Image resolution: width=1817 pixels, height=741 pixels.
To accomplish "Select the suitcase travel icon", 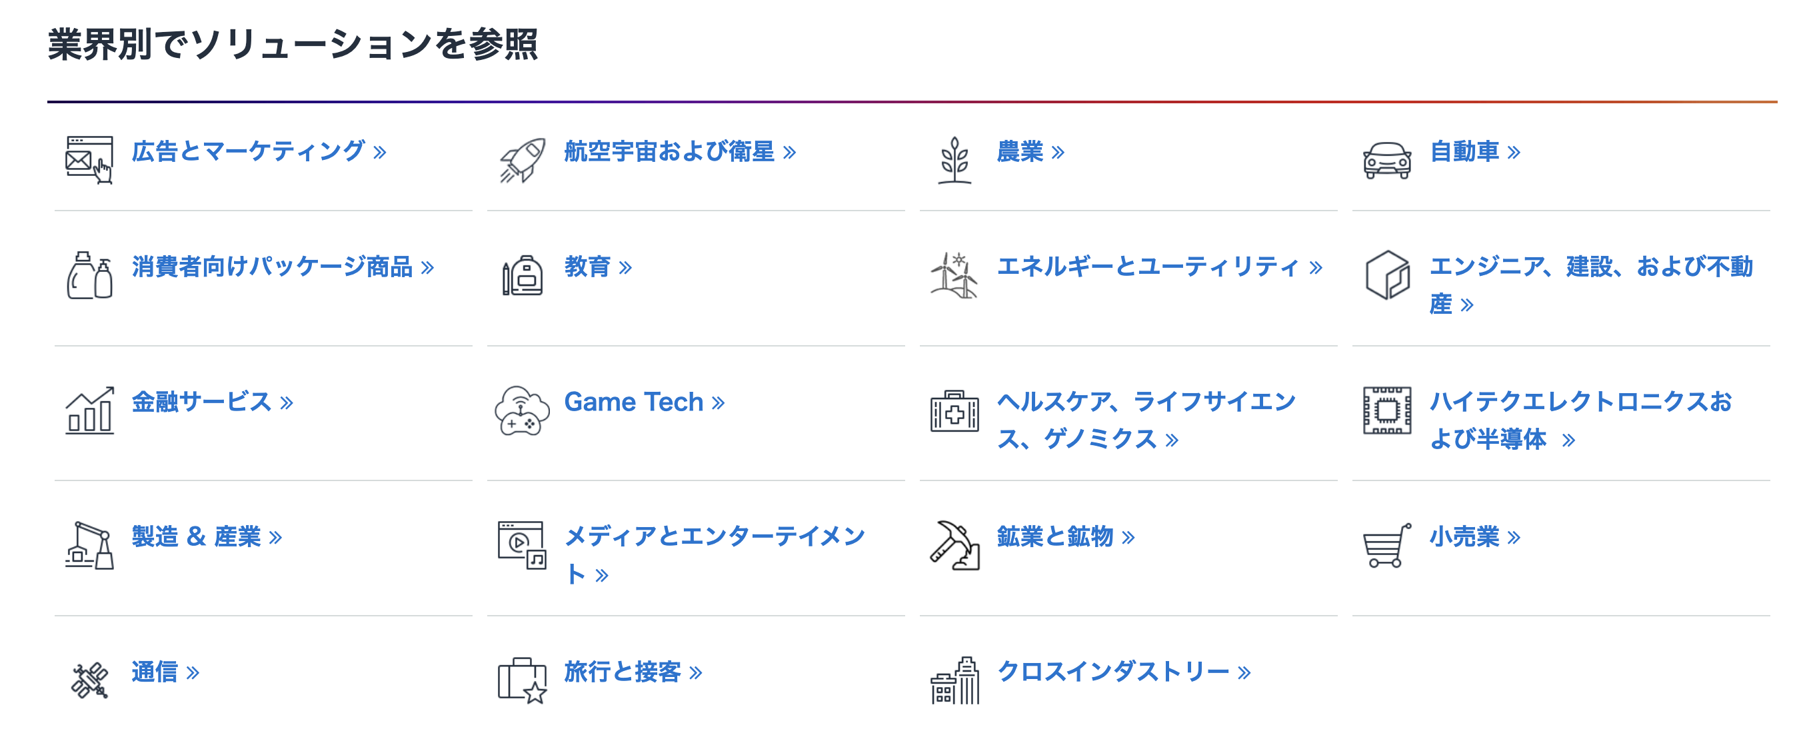I will click(x=522, y=679).
